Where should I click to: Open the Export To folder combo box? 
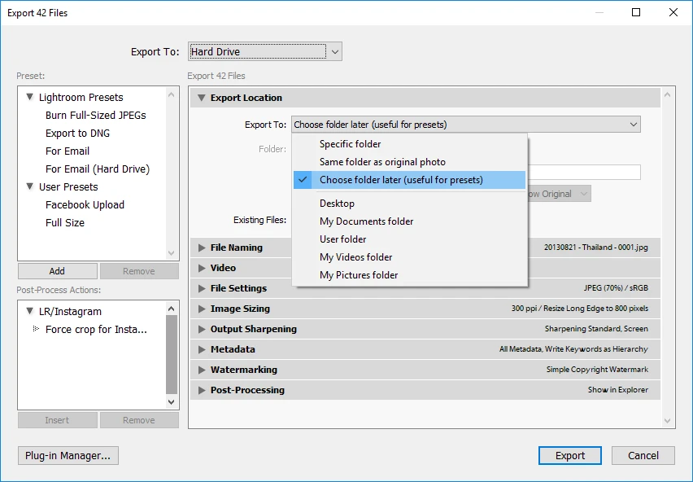[466, 125]
